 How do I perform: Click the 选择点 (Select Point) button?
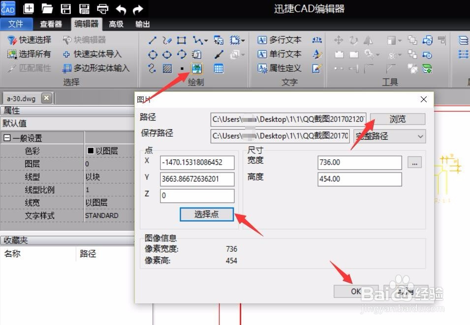[x=207, y=214]
